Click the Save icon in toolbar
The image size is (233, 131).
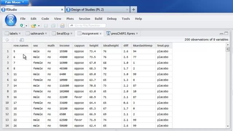[x=46, y=26]
